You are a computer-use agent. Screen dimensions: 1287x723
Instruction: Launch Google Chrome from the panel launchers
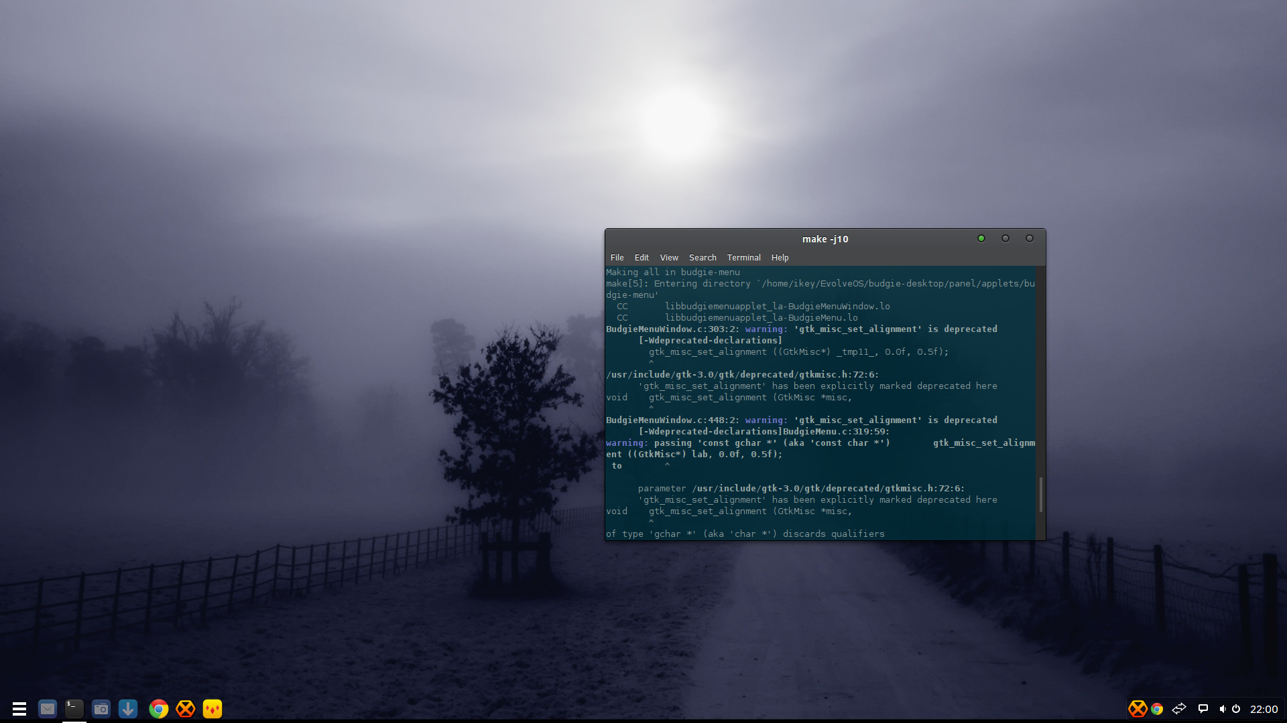point(159,708)
